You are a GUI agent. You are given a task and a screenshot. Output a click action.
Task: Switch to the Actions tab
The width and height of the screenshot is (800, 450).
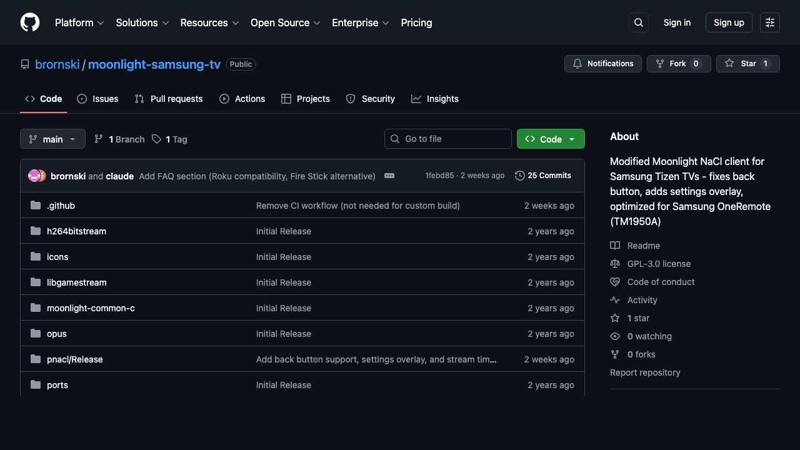tap(242, 99)
